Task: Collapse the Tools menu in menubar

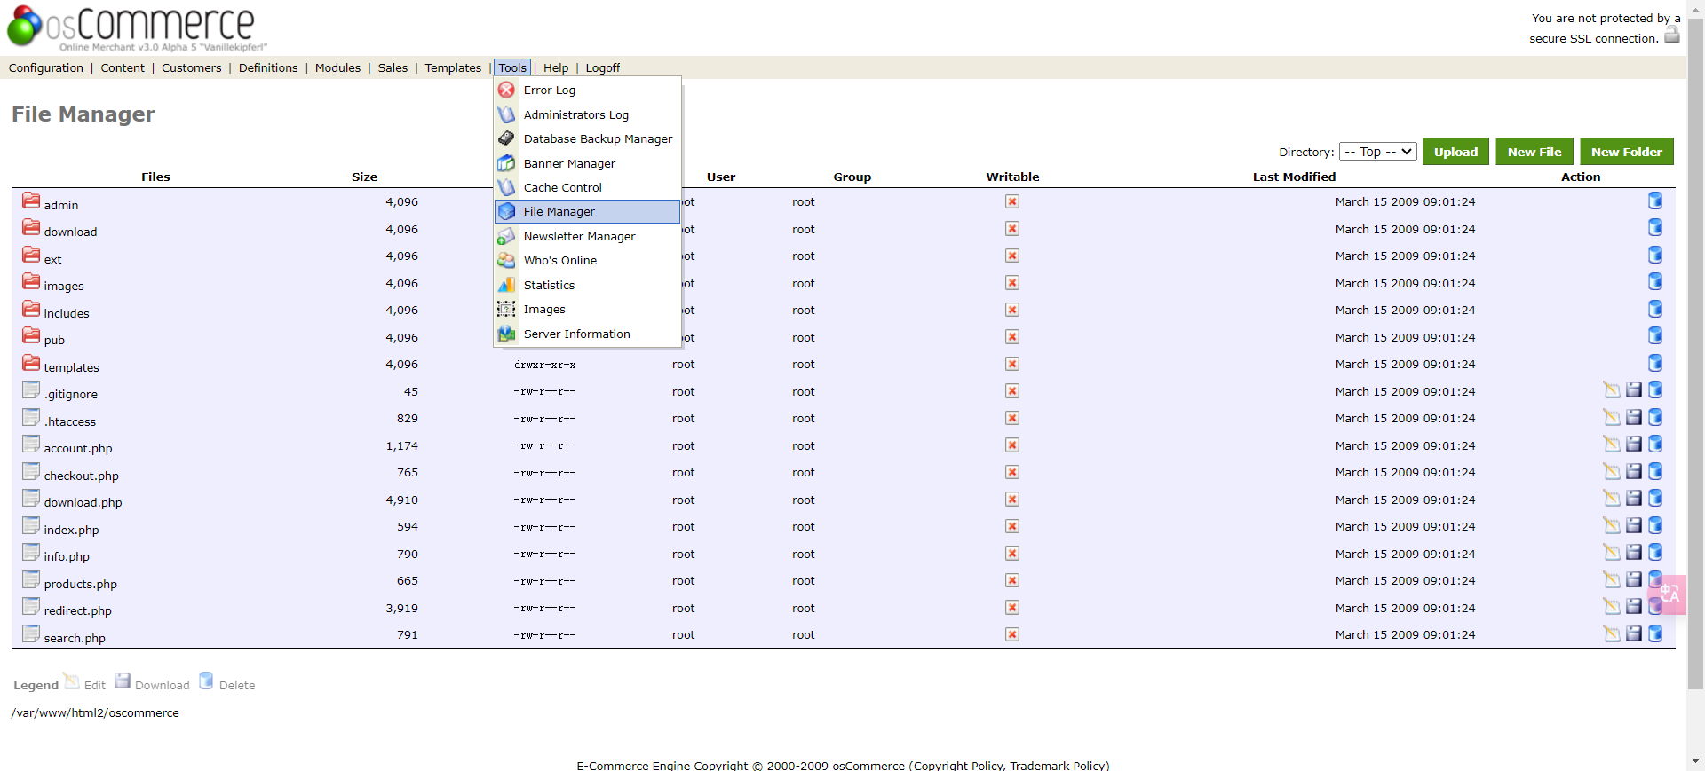Action: (512, 67)
